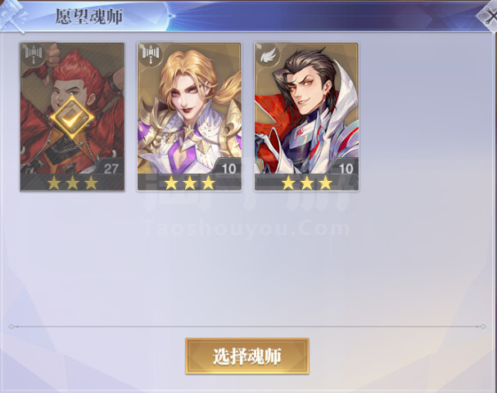This screenshot has height=393, width=497.
Task: Select the red-haired soul master card
Action: tap(72, 117)
